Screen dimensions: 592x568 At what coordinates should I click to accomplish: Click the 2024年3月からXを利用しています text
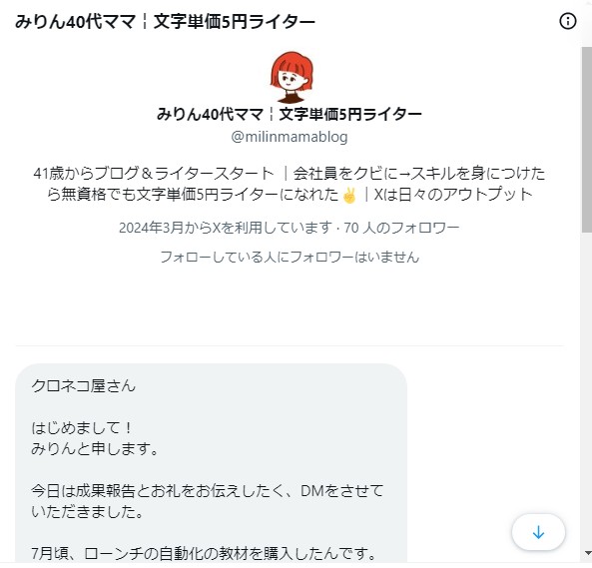pyautogui.click(x=226, y=228)
